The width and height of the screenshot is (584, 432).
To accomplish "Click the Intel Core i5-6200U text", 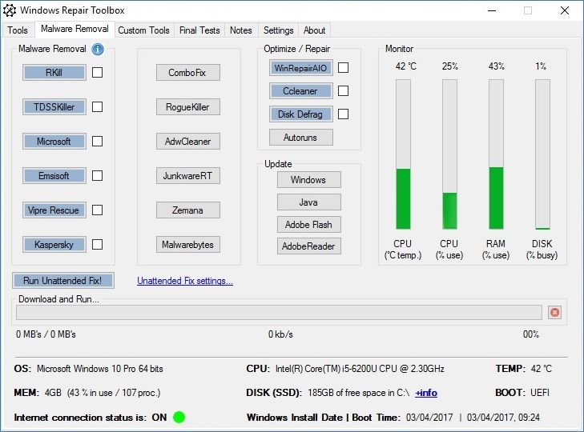I will click(360, 369).
